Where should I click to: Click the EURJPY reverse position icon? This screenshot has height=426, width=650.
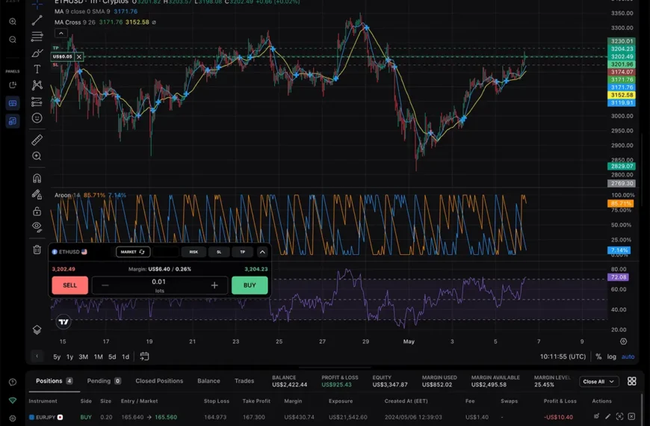596,416
